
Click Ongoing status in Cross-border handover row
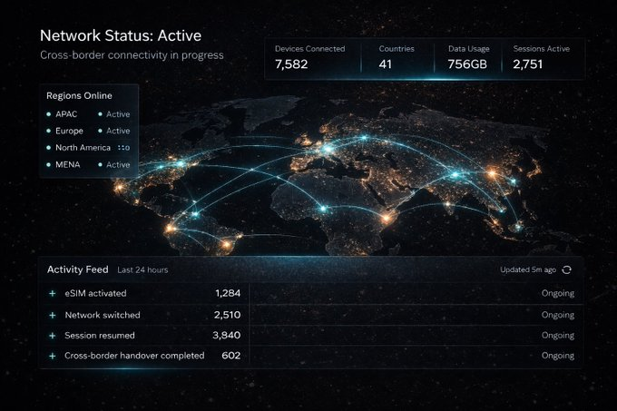(558, 356)
